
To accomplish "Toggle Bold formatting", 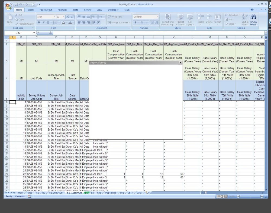I will click(x=39, y=23).
